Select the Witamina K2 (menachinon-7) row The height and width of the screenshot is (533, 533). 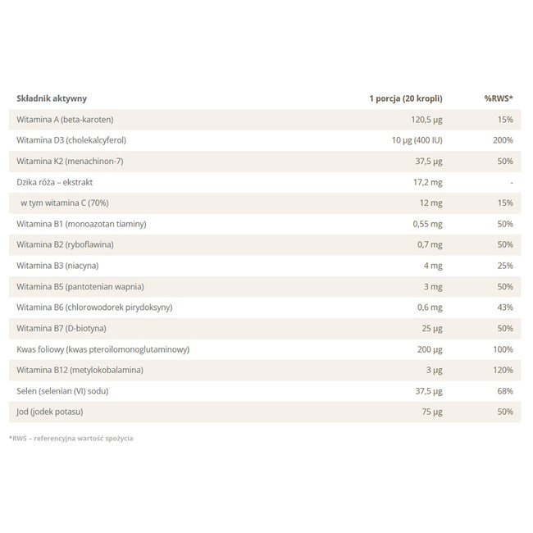click(265, 162)
